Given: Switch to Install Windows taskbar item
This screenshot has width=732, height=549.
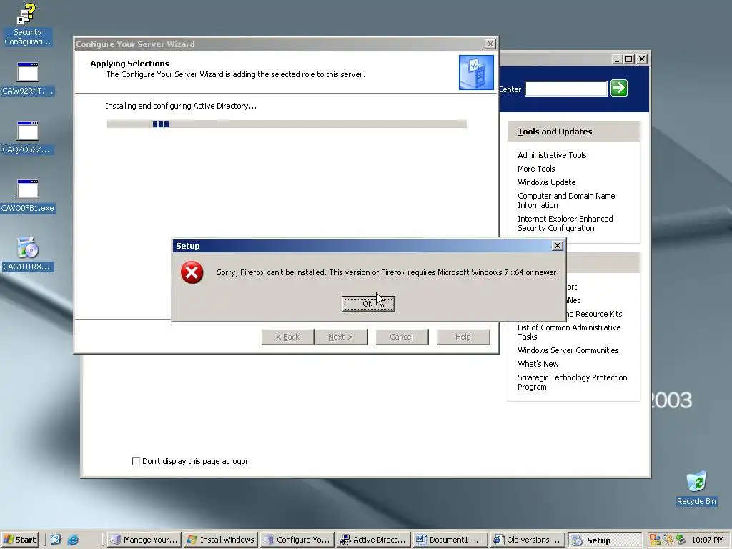Looking at the screenshot, I should (221, 540).
